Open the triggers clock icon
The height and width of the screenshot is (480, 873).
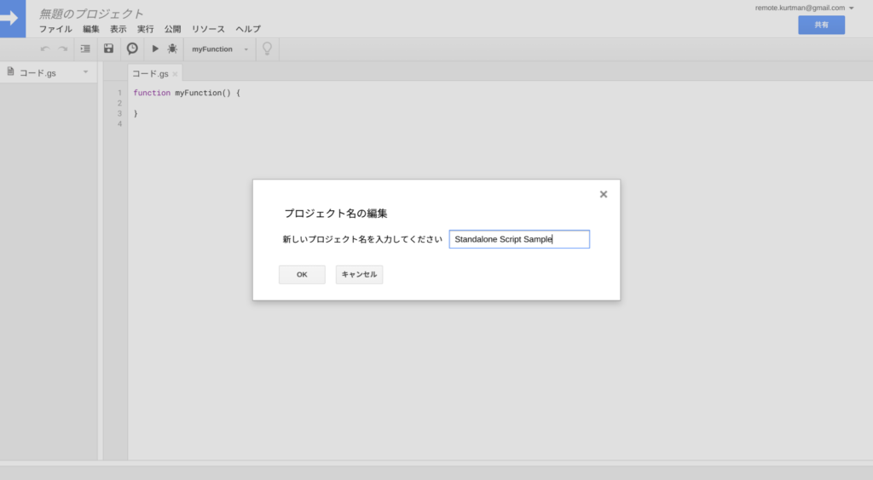(132, 49)
